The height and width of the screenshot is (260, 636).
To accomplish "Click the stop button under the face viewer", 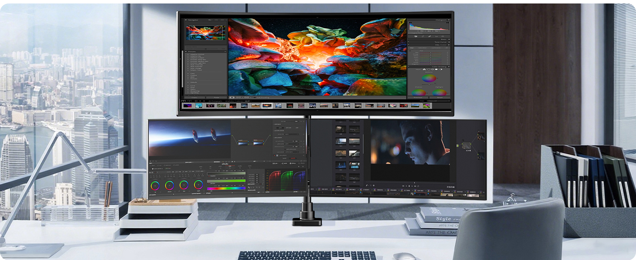I will [x=409, y=185].
